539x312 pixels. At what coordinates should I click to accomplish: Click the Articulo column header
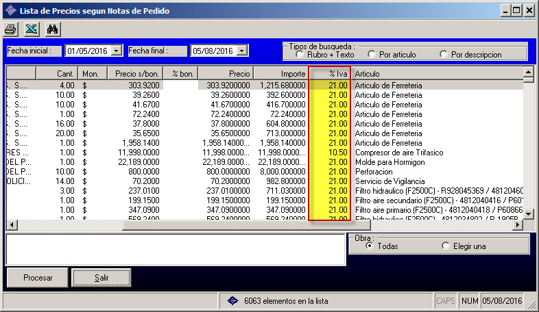pyautogui.click(x=436, y=73)
